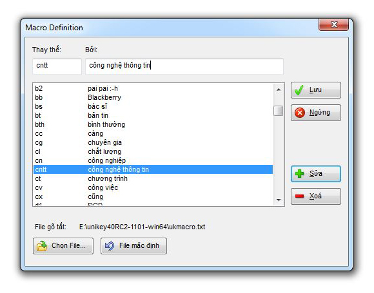Click the Chọn File... button label
Image resolution: width=374 pixels, height=293 pixels.
pyautogui.click(x=69, y=245)
